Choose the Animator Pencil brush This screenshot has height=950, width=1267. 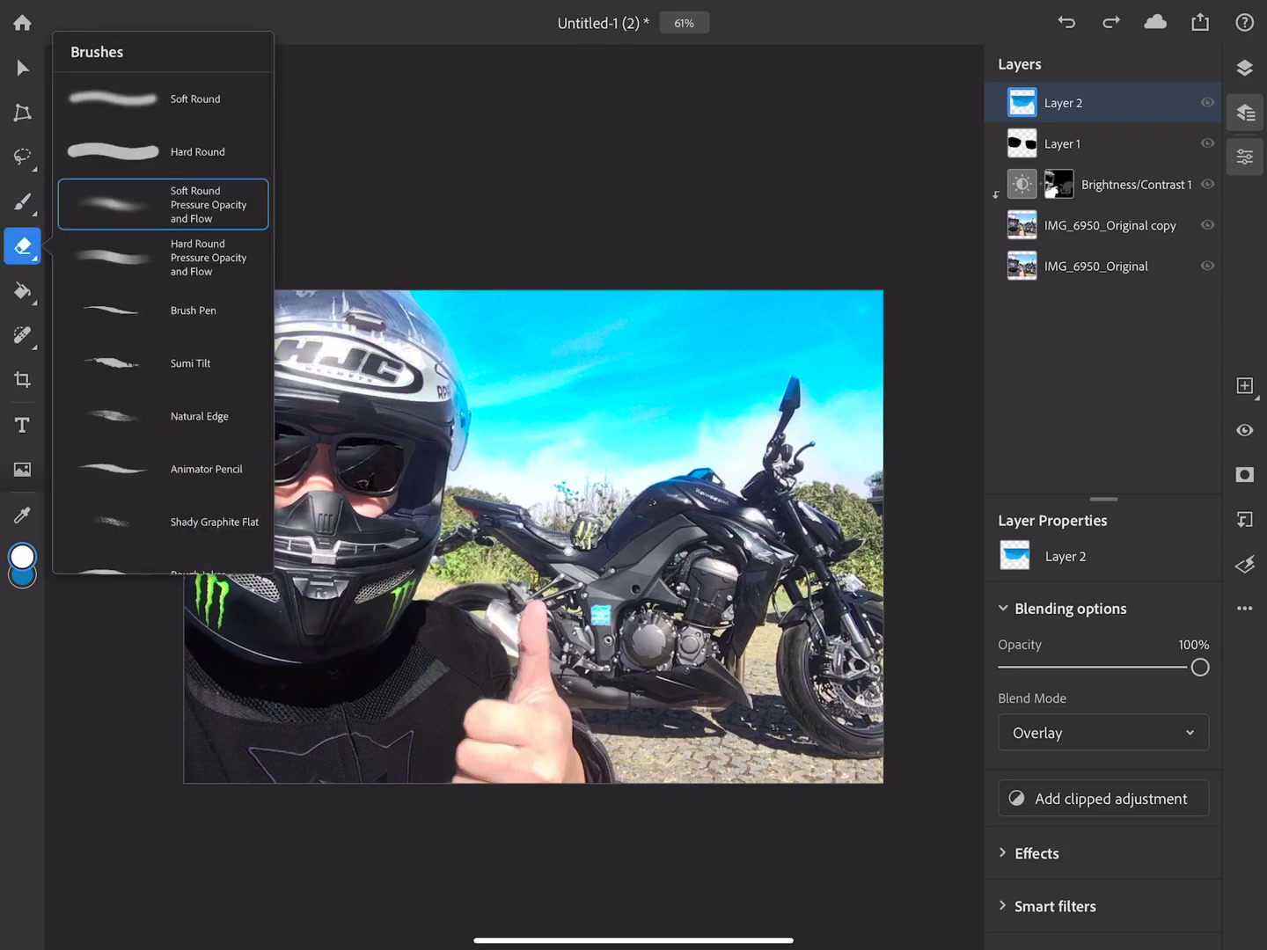tap(163, 469)
